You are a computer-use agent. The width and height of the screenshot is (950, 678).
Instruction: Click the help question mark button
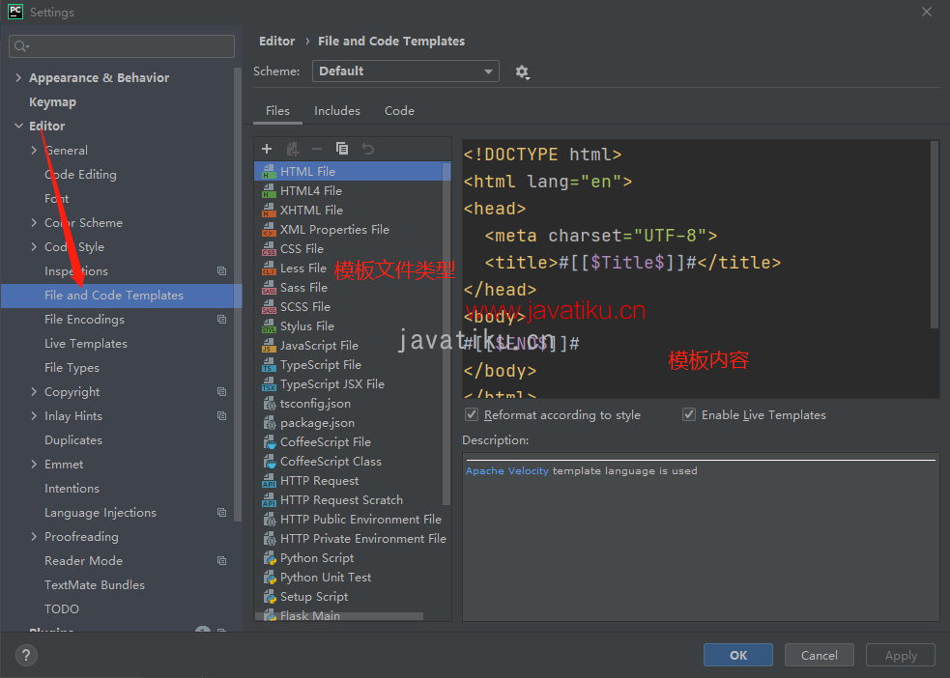26,655
